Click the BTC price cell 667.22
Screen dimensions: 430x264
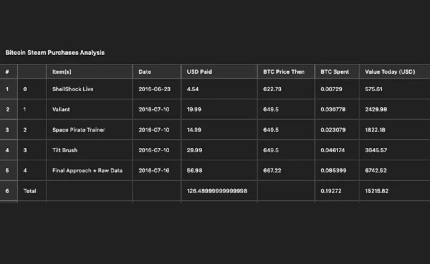tap(271, 171)
